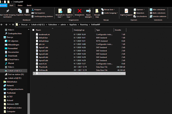The width and height of the screenshot is (172, 114).
Task: Click AppData in the address path
Action: [73, 25]
